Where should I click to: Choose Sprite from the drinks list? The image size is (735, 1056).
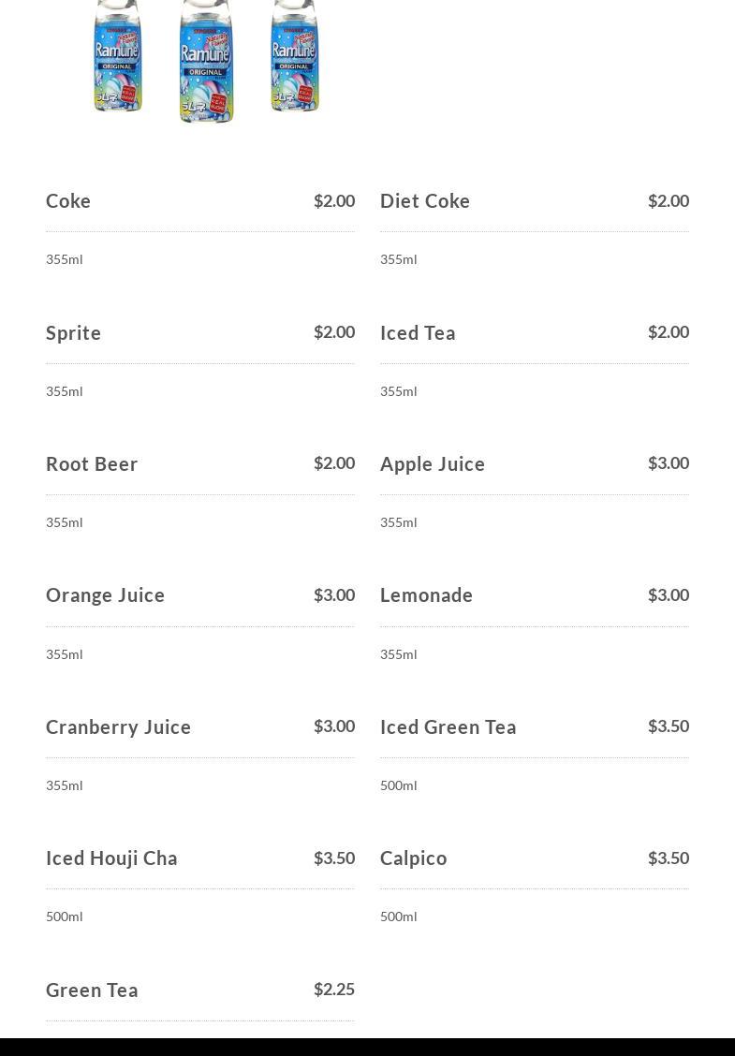tap(73, 332)
